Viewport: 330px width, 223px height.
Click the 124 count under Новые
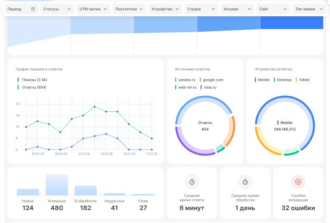point(28,208)
